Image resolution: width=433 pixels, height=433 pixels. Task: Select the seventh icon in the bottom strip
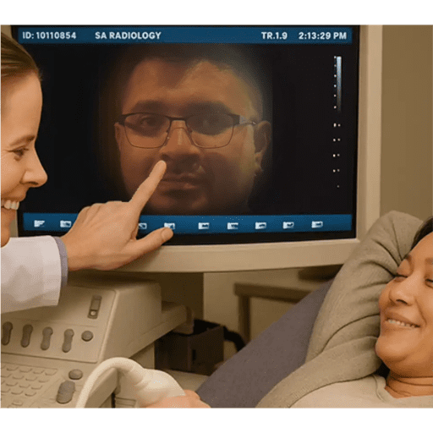pos(260,225)
